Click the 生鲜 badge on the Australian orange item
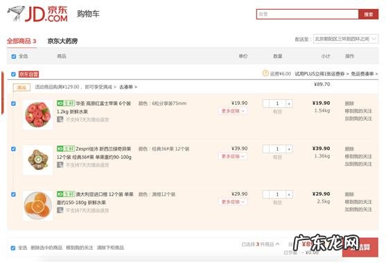The height and width of the screenshot is (263, 386). click(x=66, y=194)
